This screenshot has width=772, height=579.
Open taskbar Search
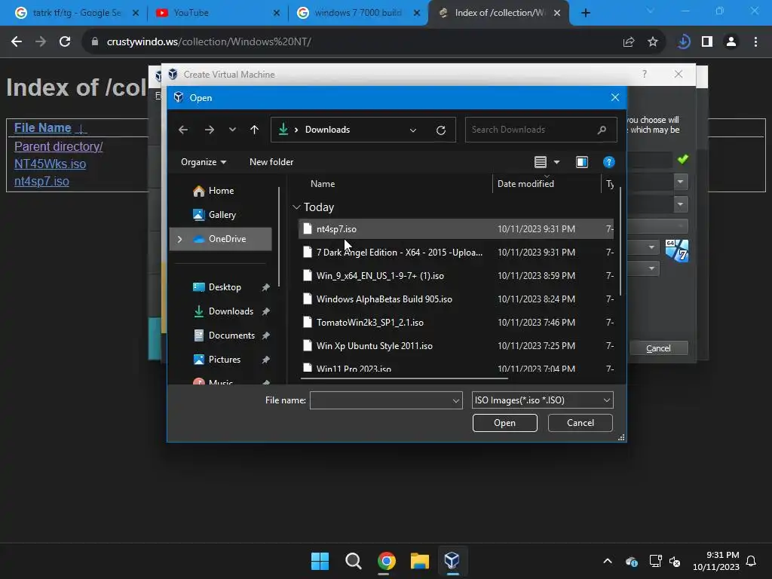353,561
